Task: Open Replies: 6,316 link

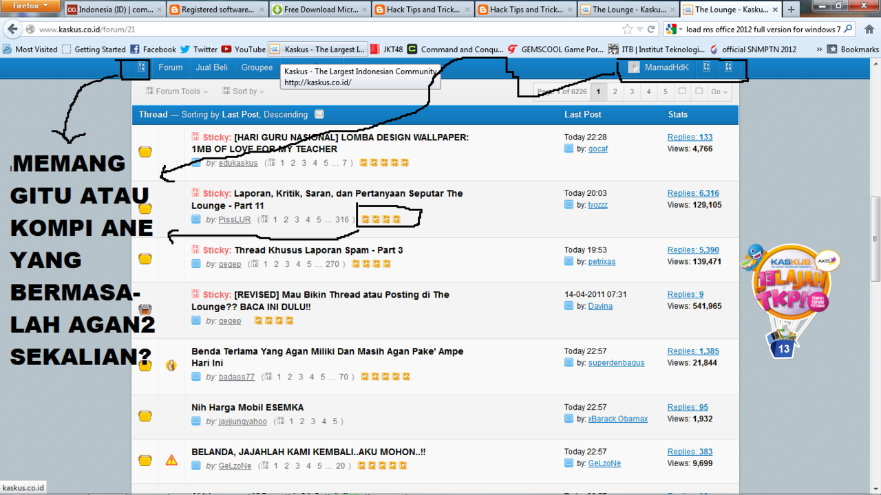Action: pyautogui.click(x=693, y=193)
